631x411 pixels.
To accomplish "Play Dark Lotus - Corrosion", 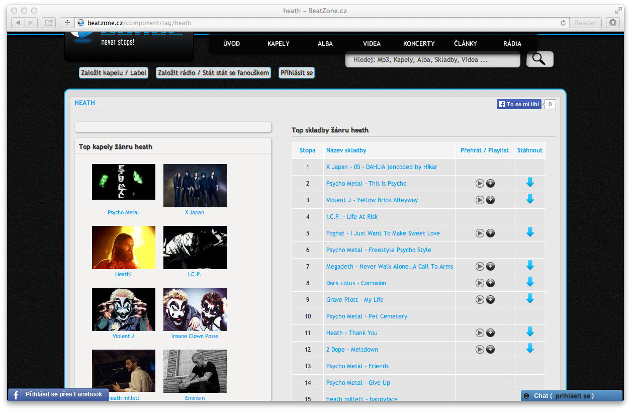I will click(480, 283).
